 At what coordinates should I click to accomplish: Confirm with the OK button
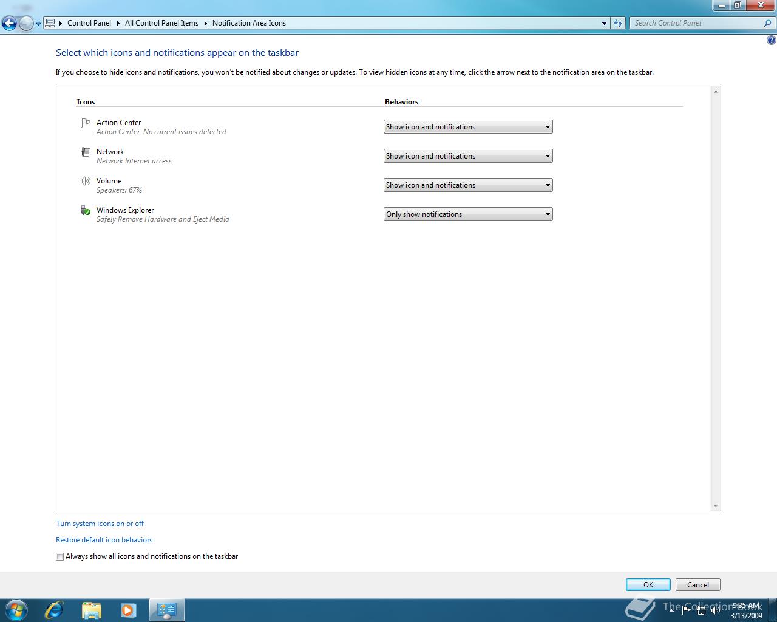click(648, 585)
